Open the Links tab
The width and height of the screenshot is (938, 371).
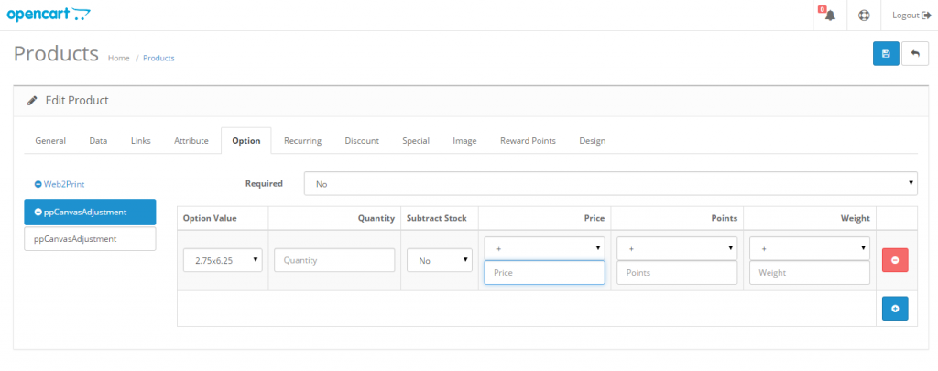tap(140, 141)
